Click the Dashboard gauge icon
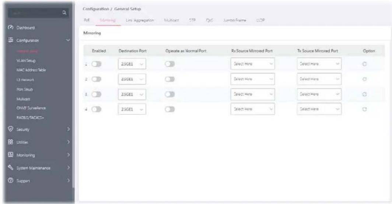 point(11,27)
